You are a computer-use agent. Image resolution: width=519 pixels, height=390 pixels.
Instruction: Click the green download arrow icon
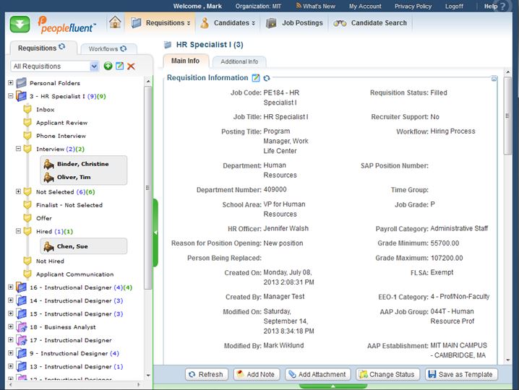coord(20,23)
